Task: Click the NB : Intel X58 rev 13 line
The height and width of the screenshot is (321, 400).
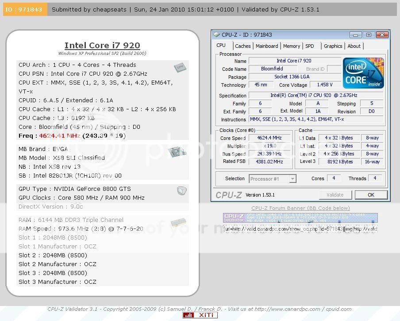Action: (50, 167)
